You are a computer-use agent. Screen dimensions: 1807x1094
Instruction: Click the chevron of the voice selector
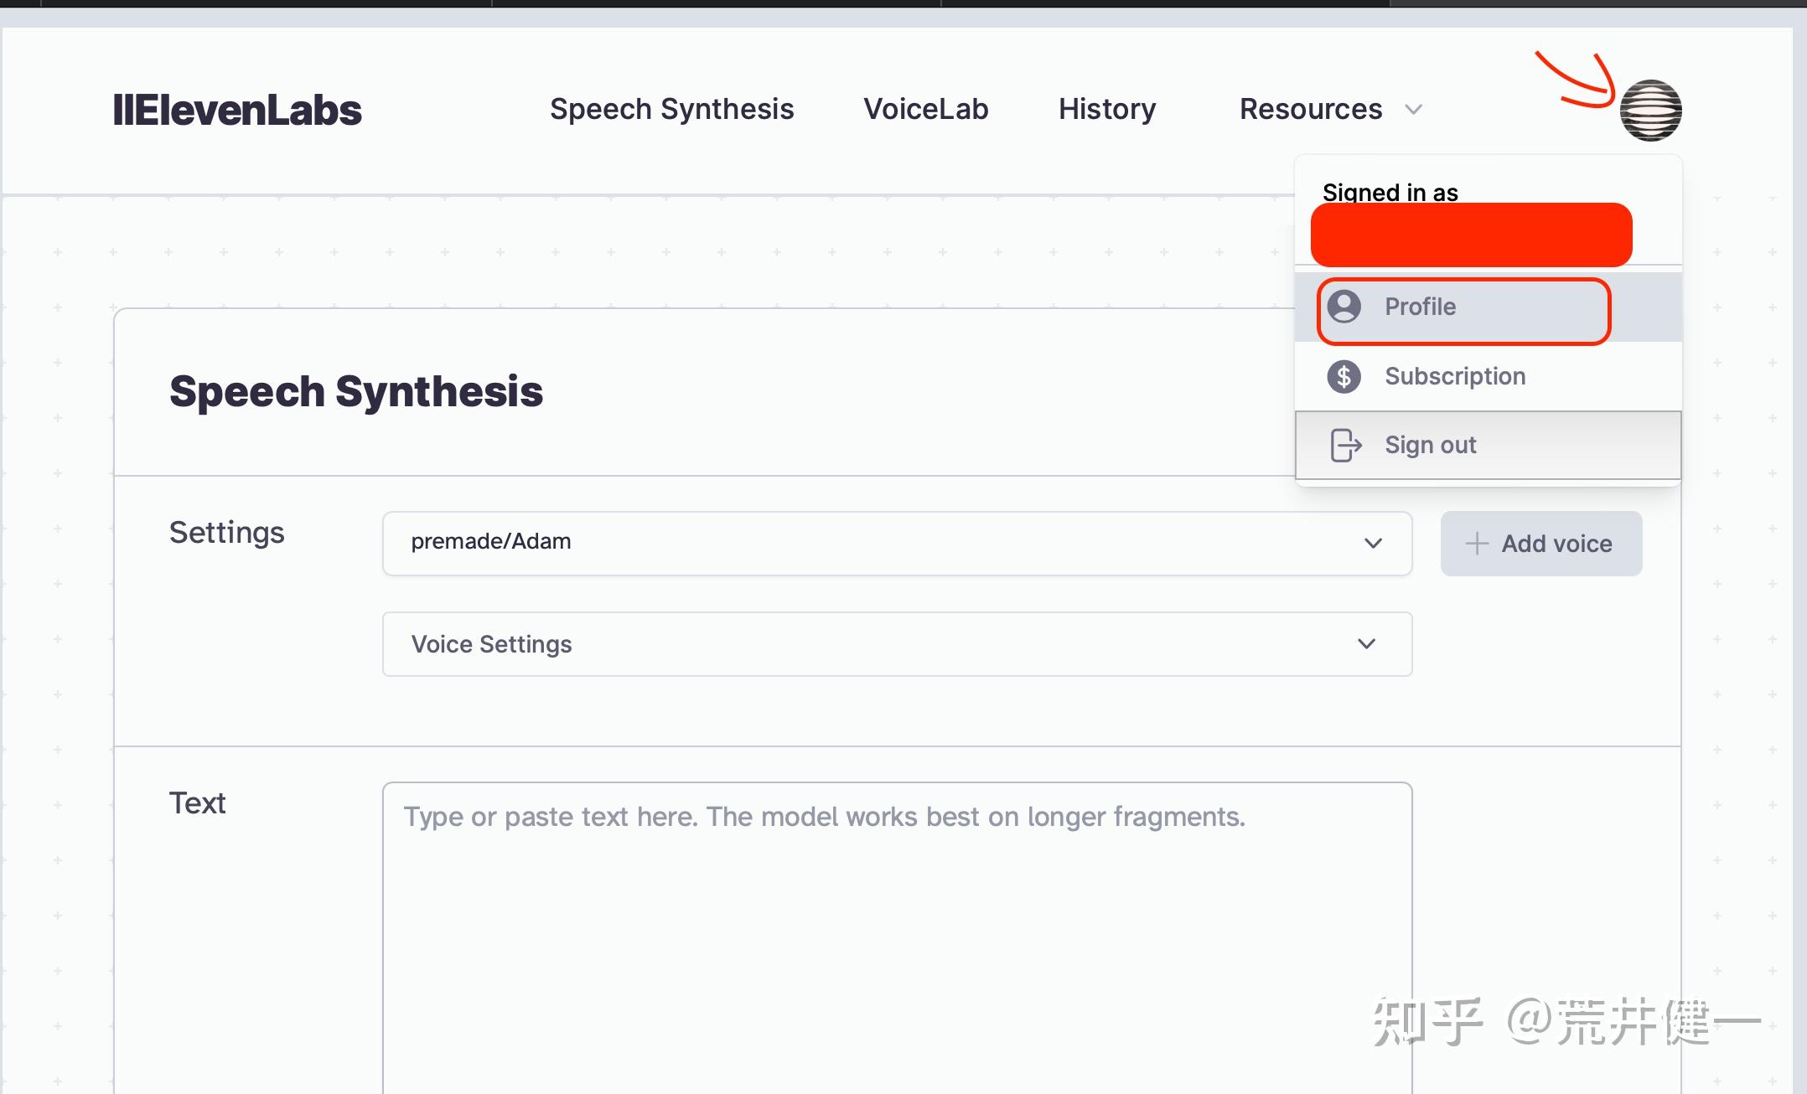1373,543
